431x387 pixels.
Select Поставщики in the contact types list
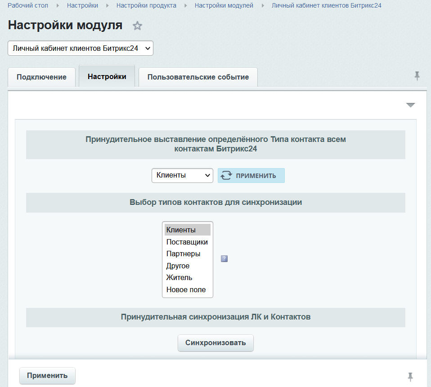pyautogui.click(x=187, y=242)
